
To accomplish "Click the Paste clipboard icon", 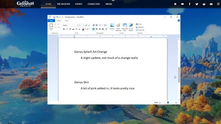I will click(x=51, y=25).
